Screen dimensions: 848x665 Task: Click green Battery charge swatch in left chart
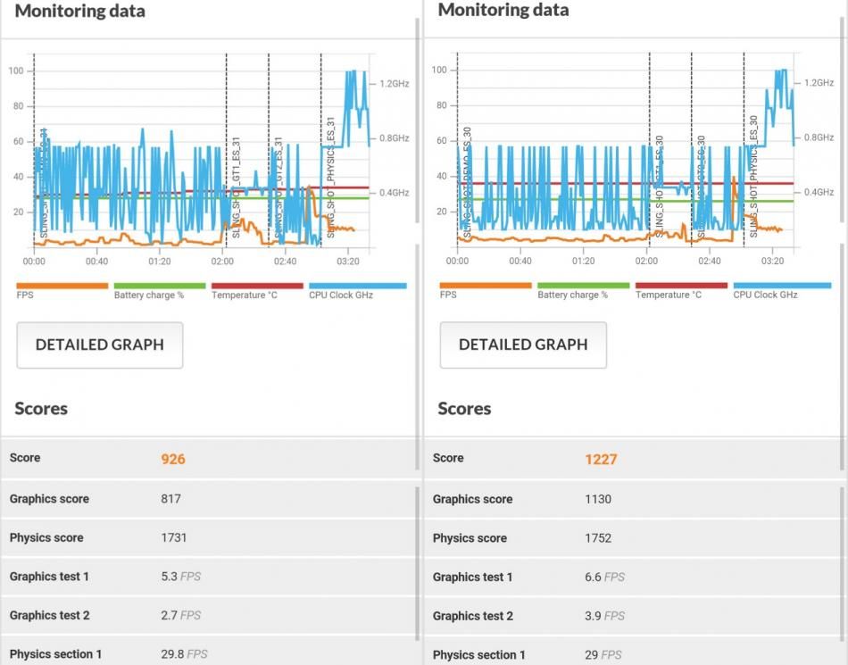(x=159, y=286)
